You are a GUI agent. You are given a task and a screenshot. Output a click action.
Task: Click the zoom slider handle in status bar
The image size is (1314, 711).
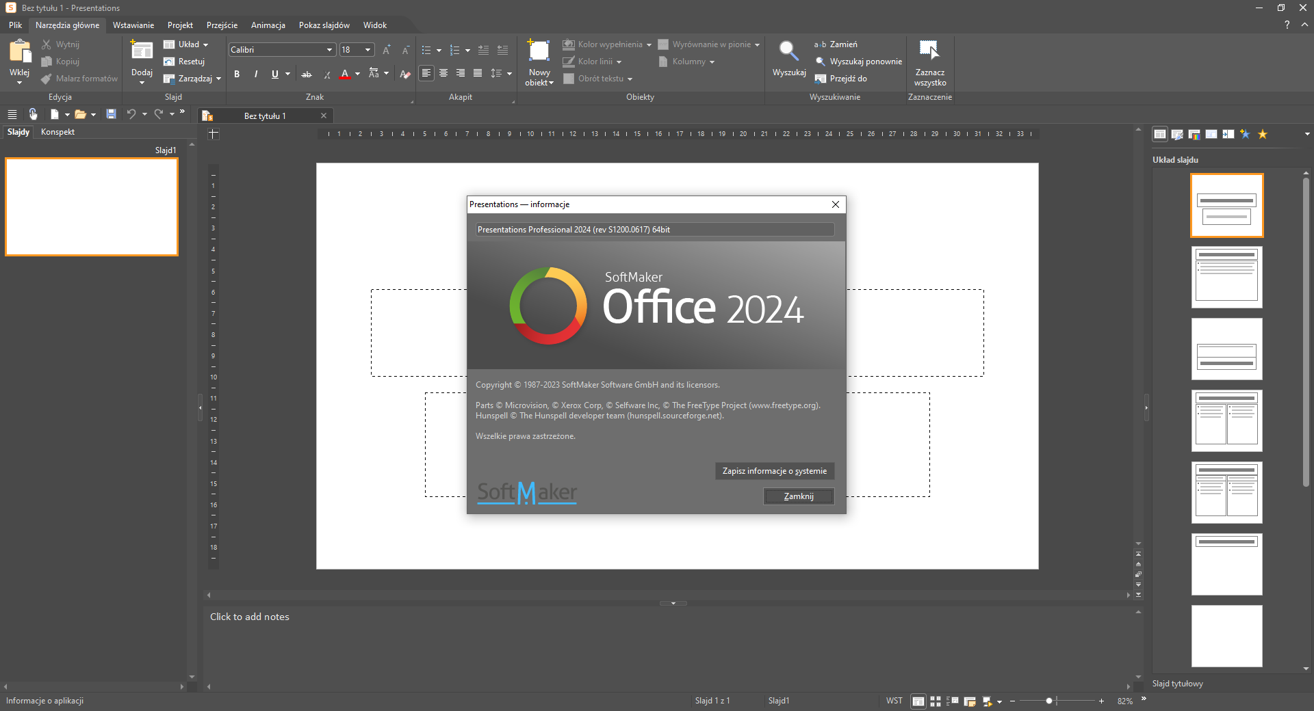pos(1049,701)
